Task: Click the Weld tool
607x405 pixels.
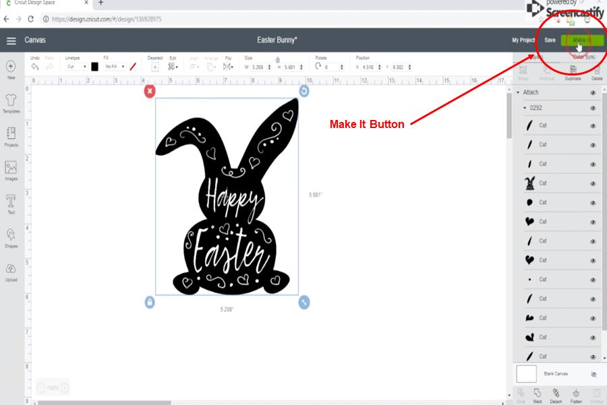Action: 538,396
